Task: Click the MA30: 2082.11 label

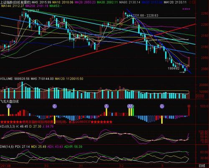Action: tap(107, 3)
